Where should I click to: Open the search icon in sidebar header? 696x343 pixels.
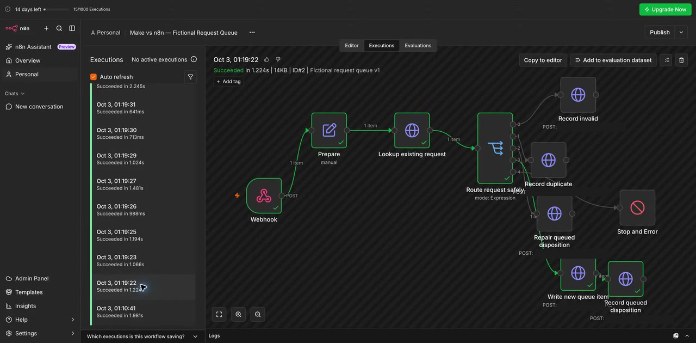pos(59,28)
